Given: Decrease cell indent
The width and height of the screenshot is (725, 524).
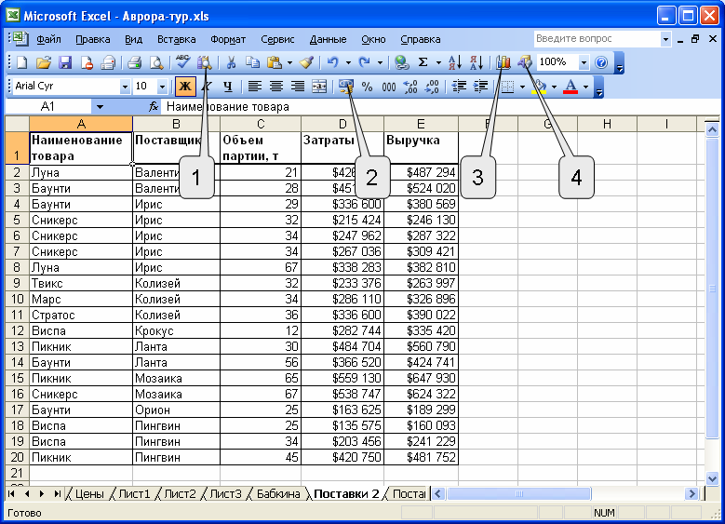Looking at the screenshot, I should [x=459, y=87].
